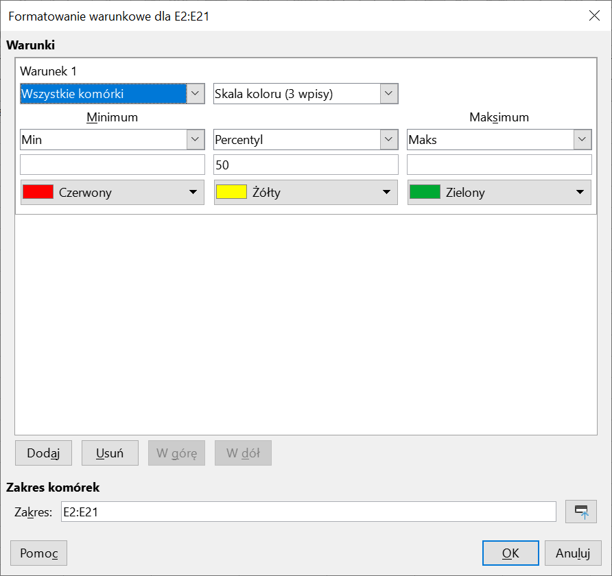Click the minimum value input field
The height and width of the screenshot is (576, 612).
tap(113, 165)
